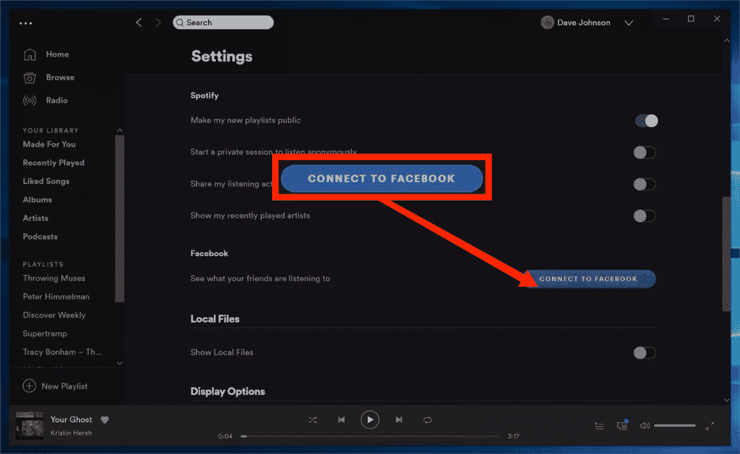Enter full screen mode
740x454 pixels.
(x=710, y=426)
